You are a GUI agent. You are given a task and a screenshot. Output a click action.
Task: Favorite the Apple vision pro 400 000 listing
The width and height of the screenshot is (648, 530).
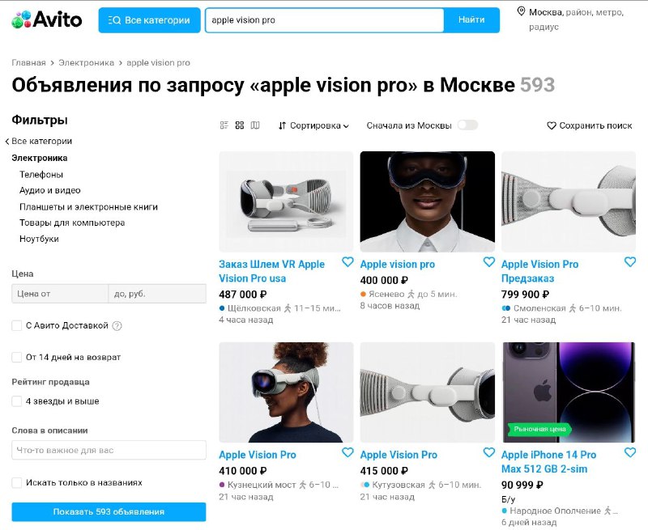pos(489,262)
